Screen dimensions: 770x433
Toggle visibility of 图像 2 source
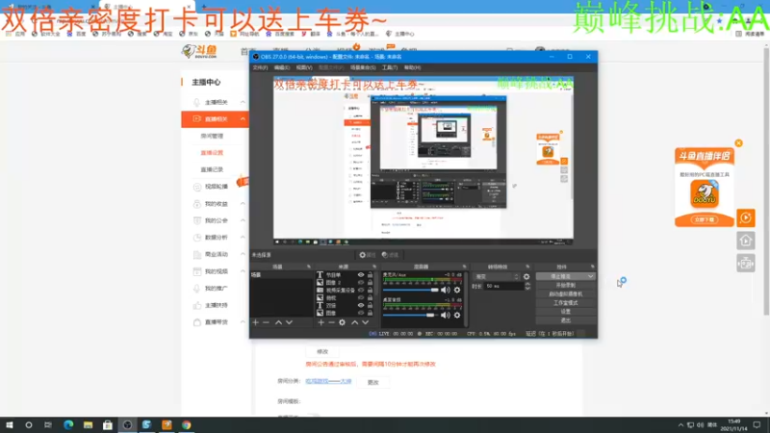click(361, 283)
